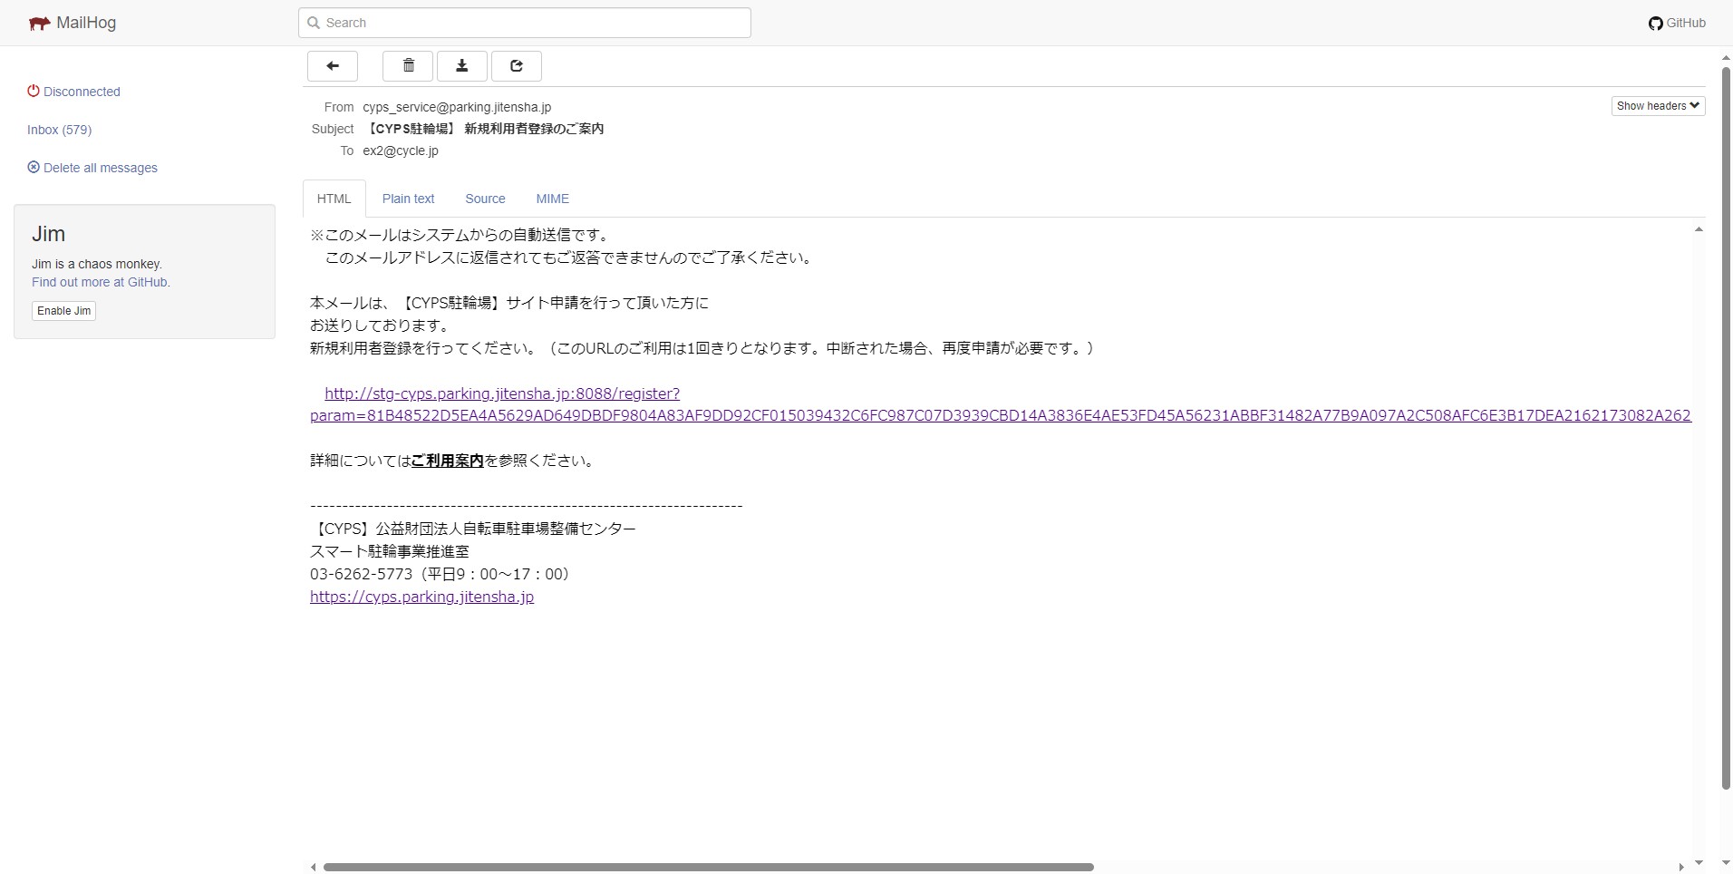Image resolution: width=1733 pixels, height=874 pixels.
Task: Click the Disconnected power status icon
Action: (x=34, y=92)
